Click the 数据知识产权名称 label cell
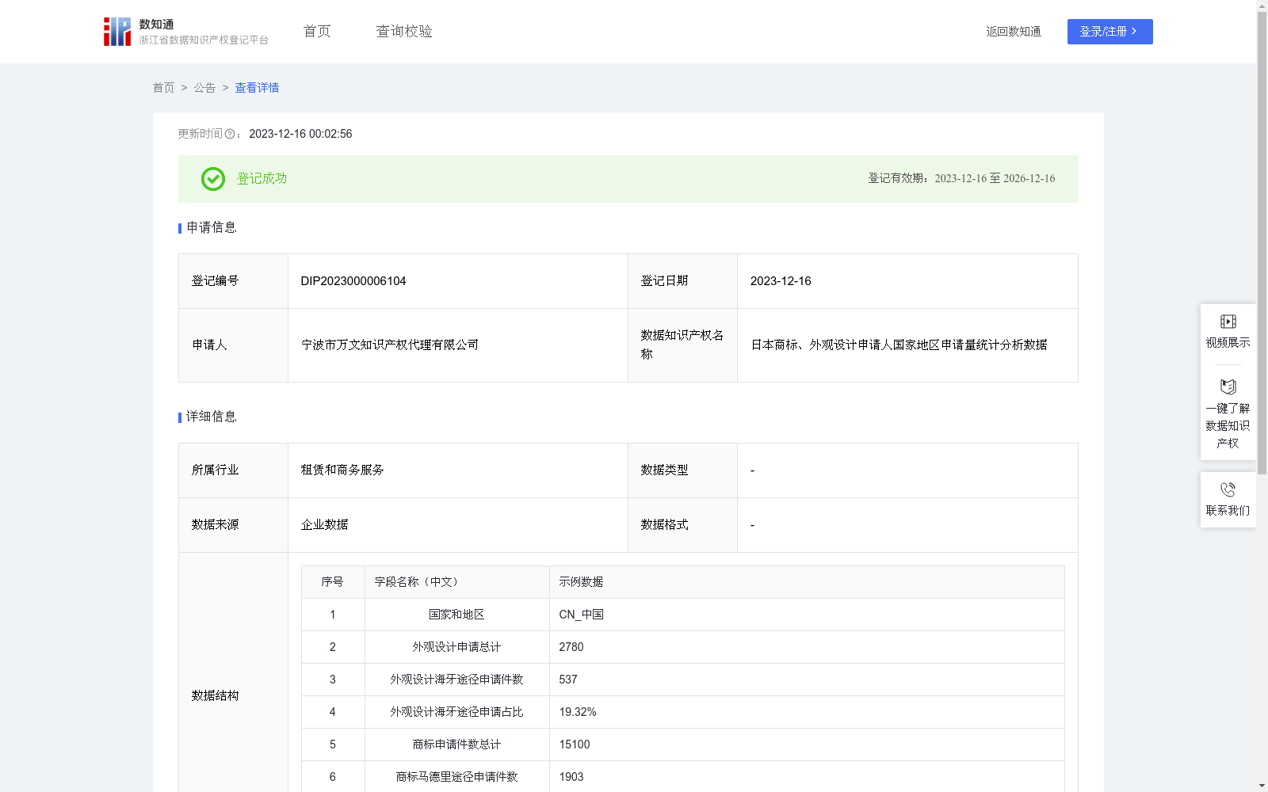This screenshot has width=1268, height=792. [x=682, y=345]
